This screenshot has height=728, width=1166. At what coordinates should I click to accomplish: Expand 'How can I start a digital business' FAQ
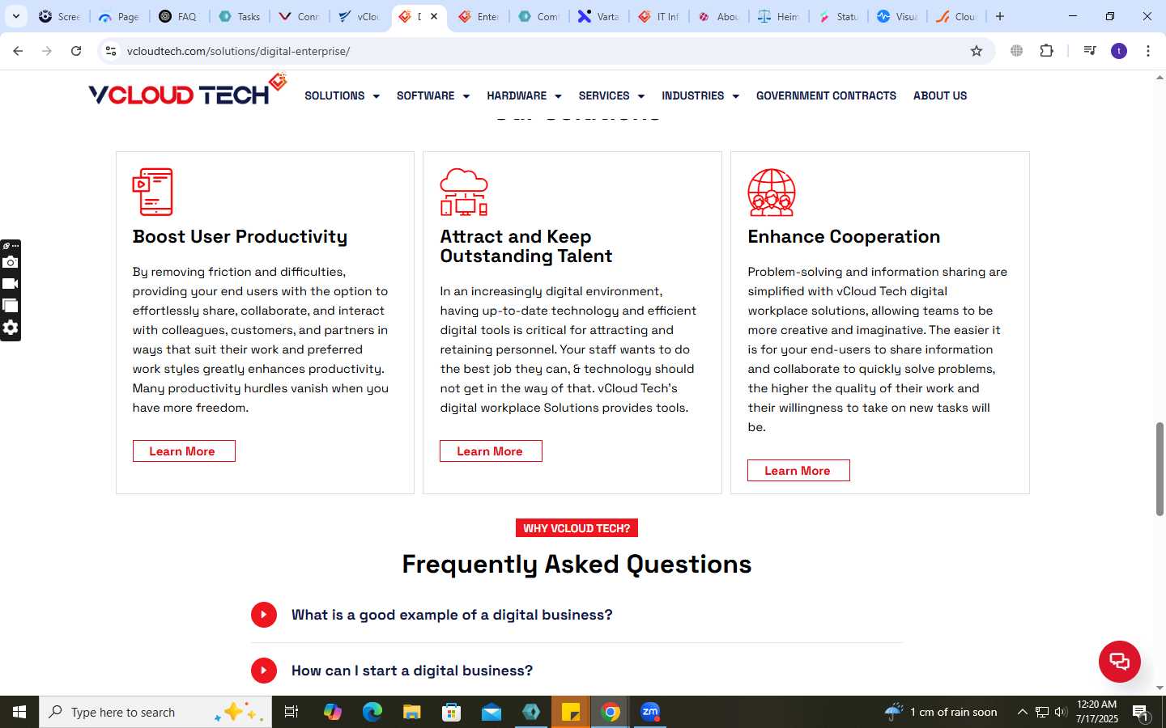(x=577, y=671)
